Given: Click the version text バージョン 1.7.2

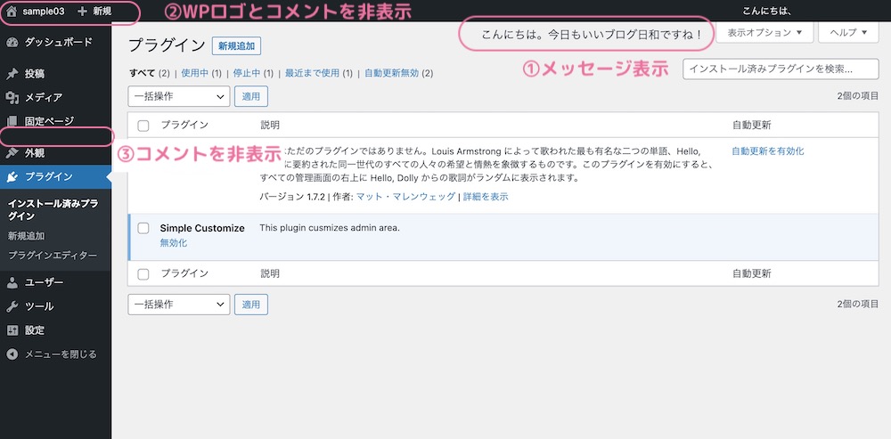Looking at the screenshot, I should 292,197.
